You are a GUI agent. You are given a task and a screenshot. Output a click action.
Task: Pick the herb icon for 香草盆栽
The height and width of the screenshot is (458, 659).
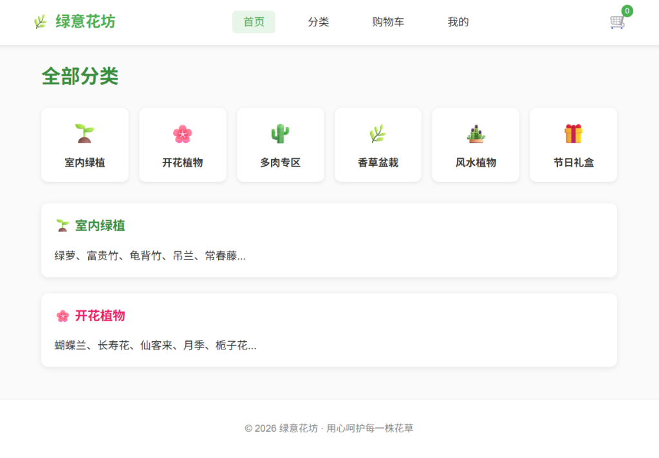point(378,134)
